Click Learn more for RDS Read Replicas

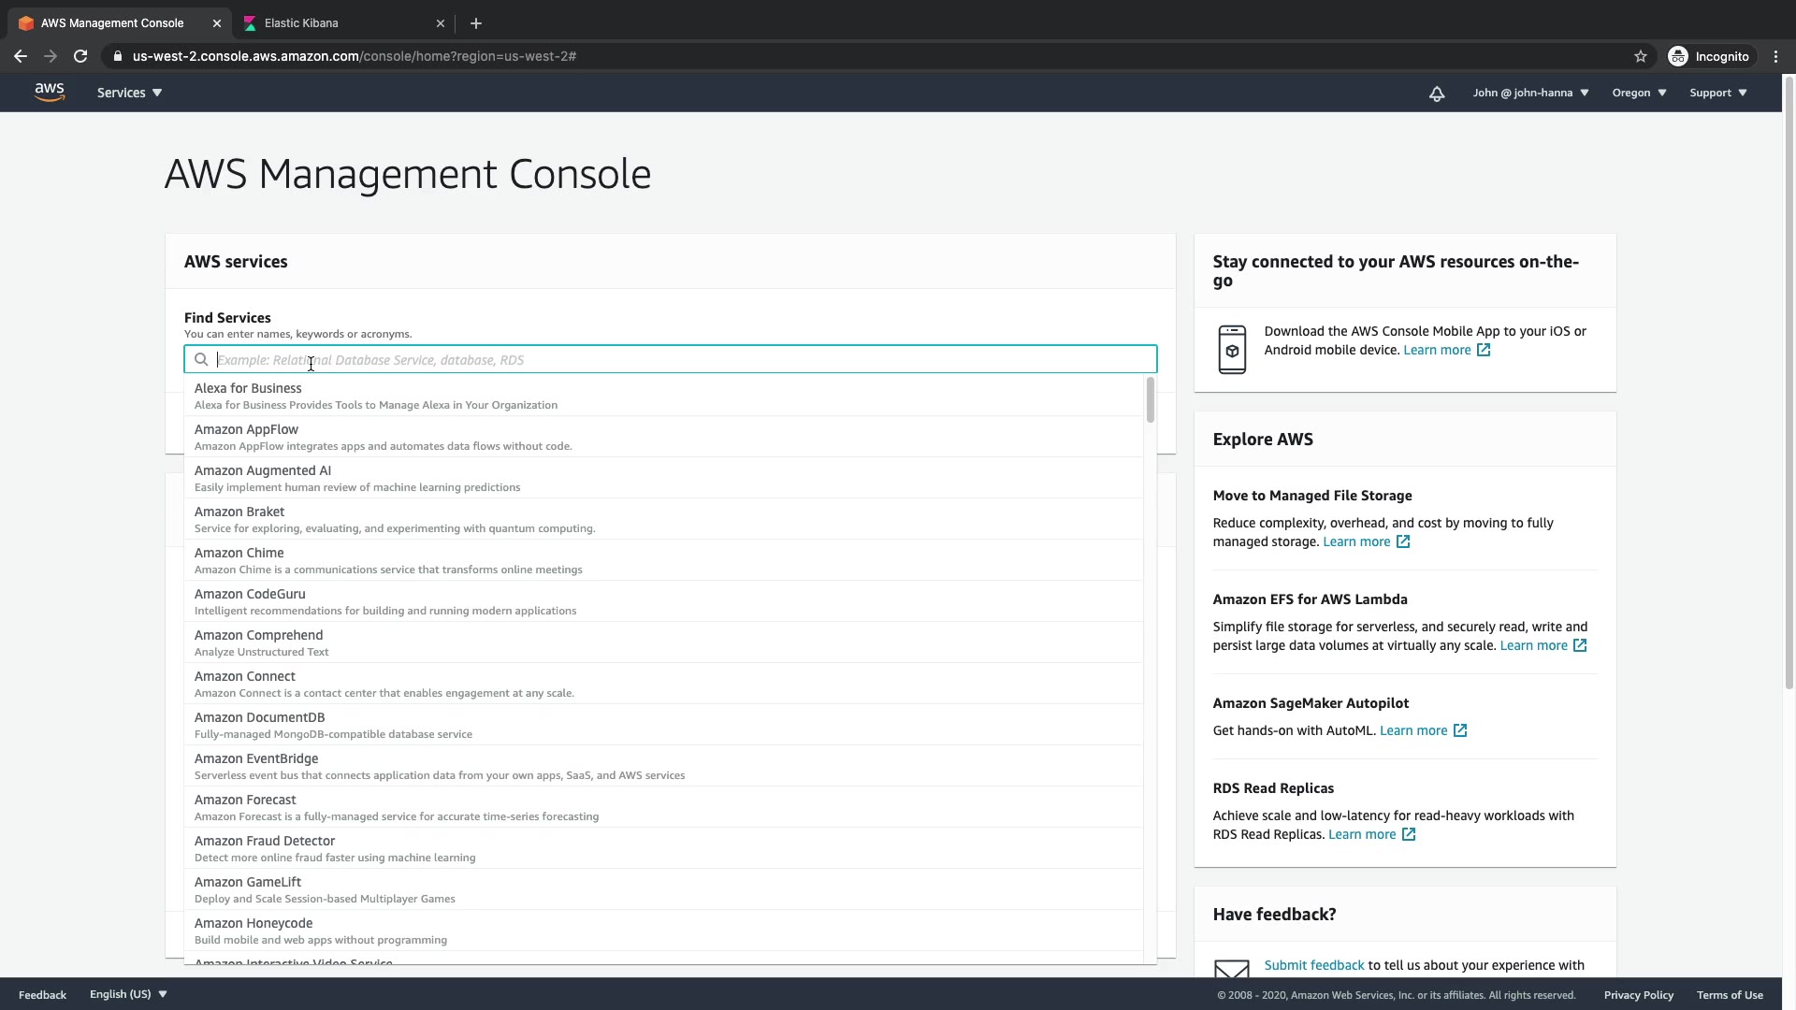pos(1362,834)
